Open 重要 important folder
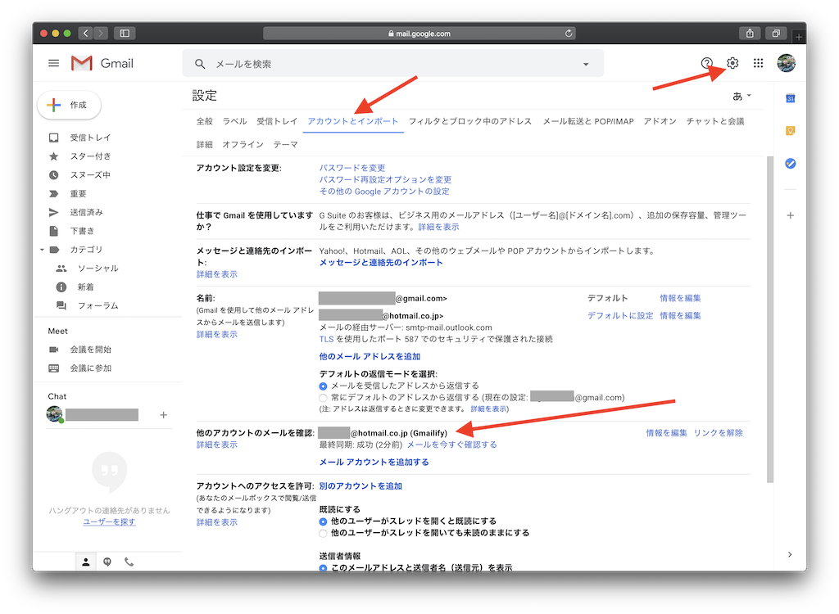Image resolution: width=839 pixels, height=614 pixels. 78,193
